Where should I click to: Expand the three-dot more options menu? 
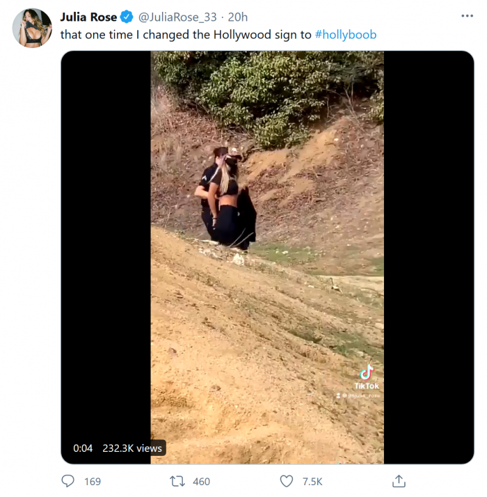[467, 16]
